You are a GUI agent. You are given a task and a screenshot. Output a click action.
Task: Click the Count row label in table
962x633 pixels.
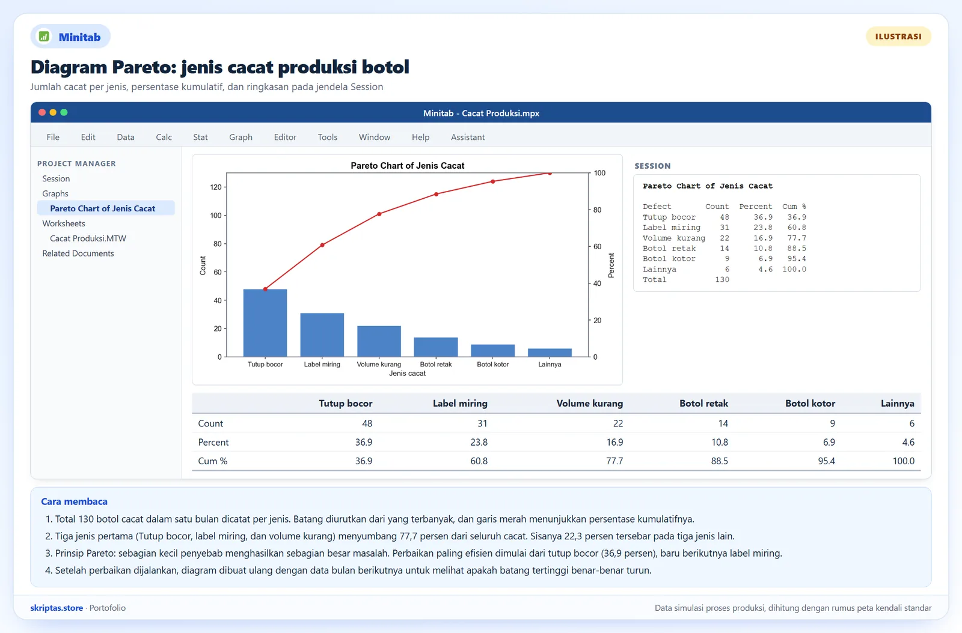tap(210, 423)
